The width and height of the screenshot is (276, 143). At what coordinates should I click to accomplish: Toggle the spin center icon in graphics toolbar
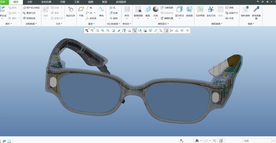(x=171, y=31)
